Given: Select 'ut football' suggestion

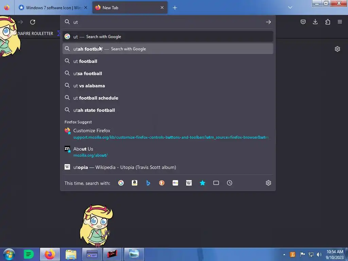Looking at the screenshot, I should pyautogui.click(x=168, y=61).
